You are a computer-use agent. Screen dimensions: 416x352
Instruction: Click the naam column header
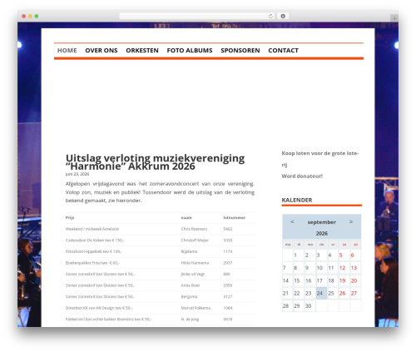point(186,218)
